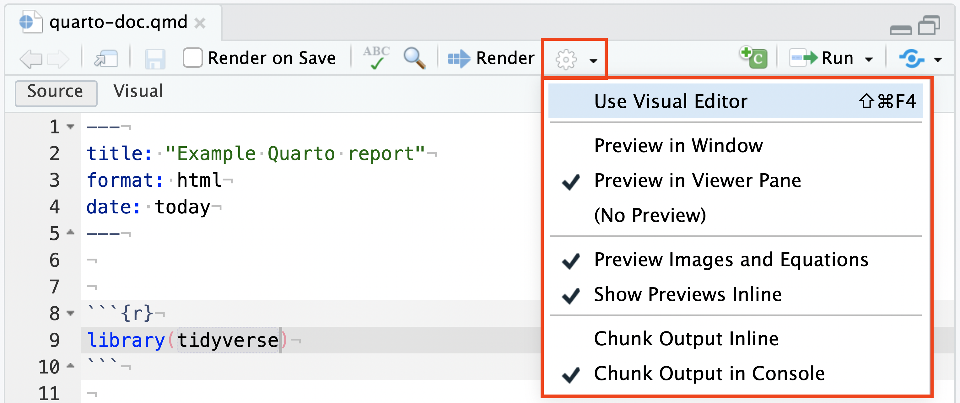Choose Preview in Window
Image resolution: width=960 pixels, height=403 pixels.
coord(736,146)
